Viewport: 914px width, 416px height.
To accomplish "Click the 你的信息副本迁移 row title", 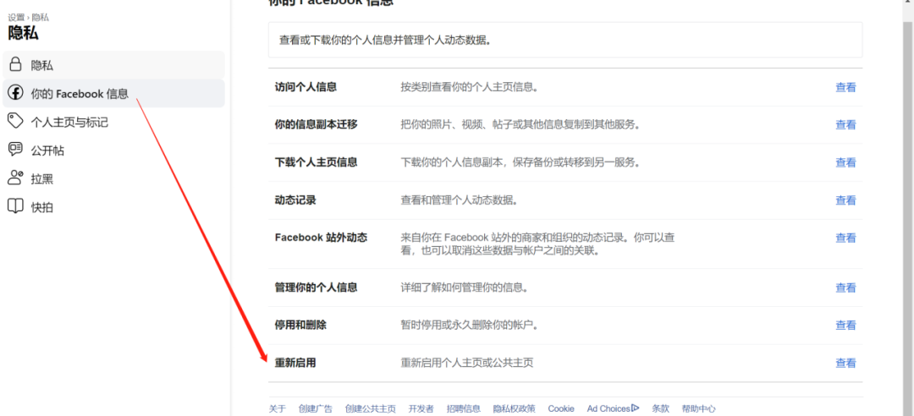I will click(x=316, y=124).
